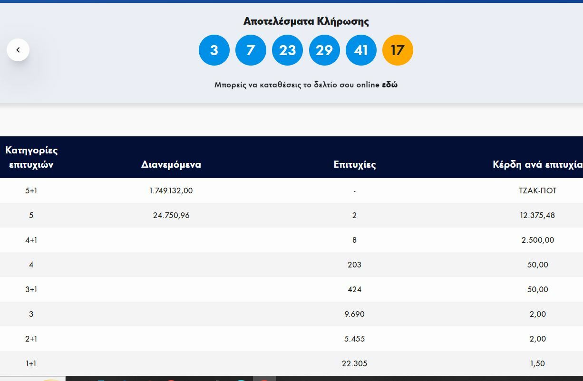The image size is (583, 381).
Task: Click the blue ball number 3
Action: point(214,50)
